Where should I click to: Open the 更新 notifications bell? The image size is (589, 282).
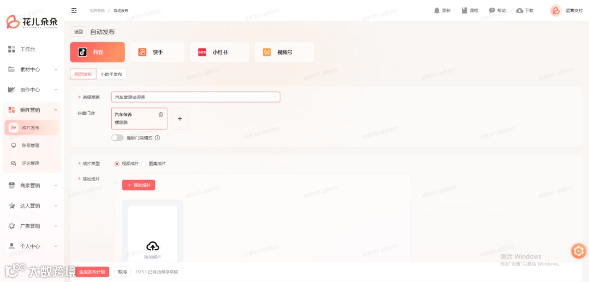(x=436, y=10)
